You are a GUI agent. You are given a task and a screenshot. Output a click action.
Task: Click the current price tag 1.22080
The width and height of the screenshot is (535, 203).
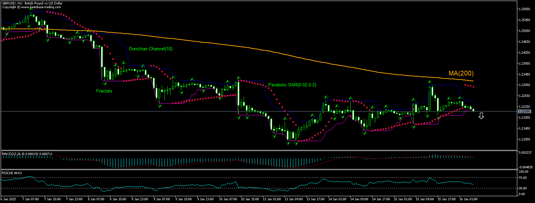coord(525,111)
